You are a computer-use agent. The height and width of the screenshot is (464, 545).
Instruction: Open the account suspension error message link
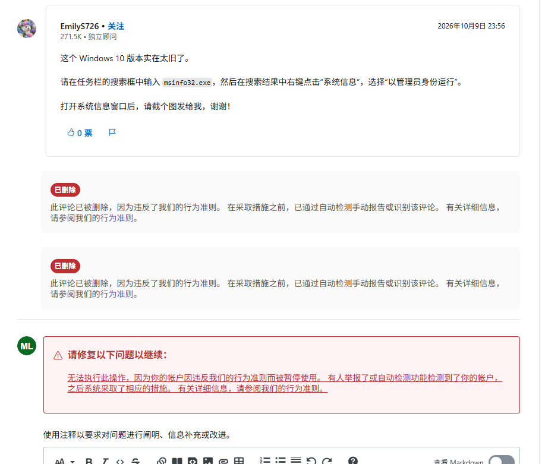285,383
